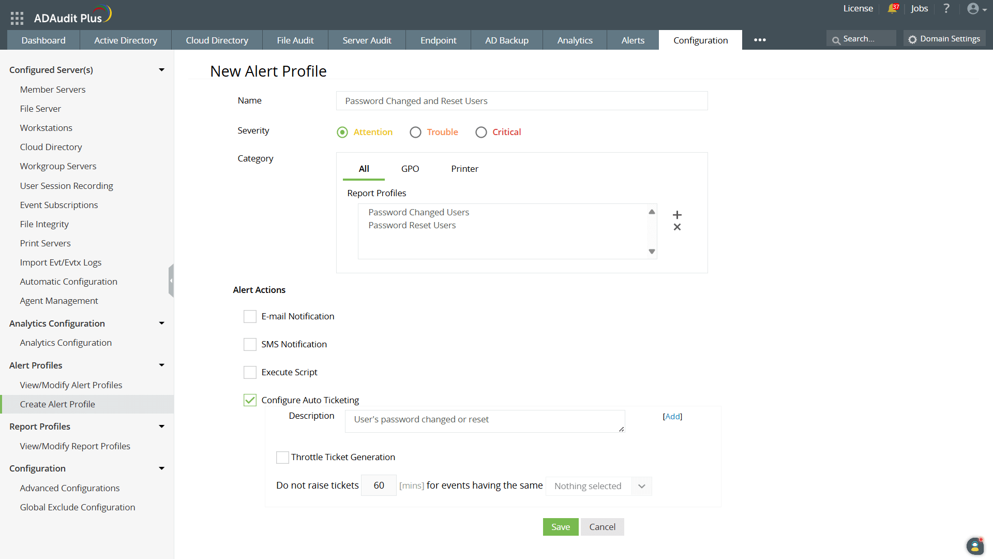Select the Trouble severity
Screen dimensions: 993x559
415,132
